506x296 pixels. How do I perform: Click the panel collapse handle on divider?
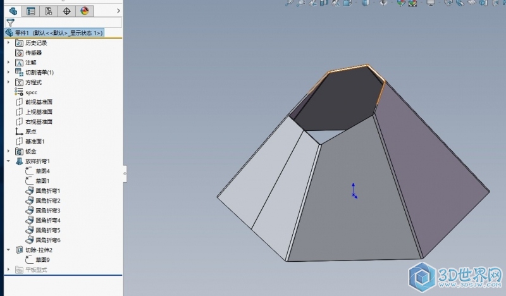point(125,171)
